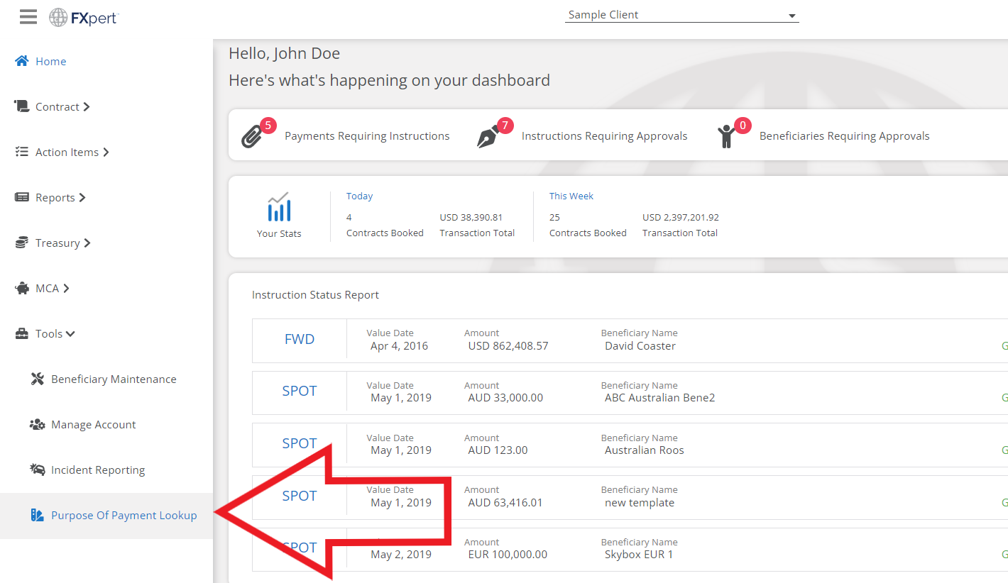
Task: Open the Sample Client dropdown
Action: (x=681, y=15)
